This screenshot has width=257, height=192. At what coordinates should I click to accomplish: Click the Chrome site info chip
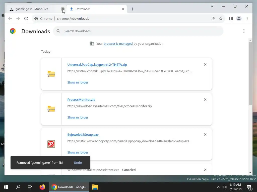(43, 18)
